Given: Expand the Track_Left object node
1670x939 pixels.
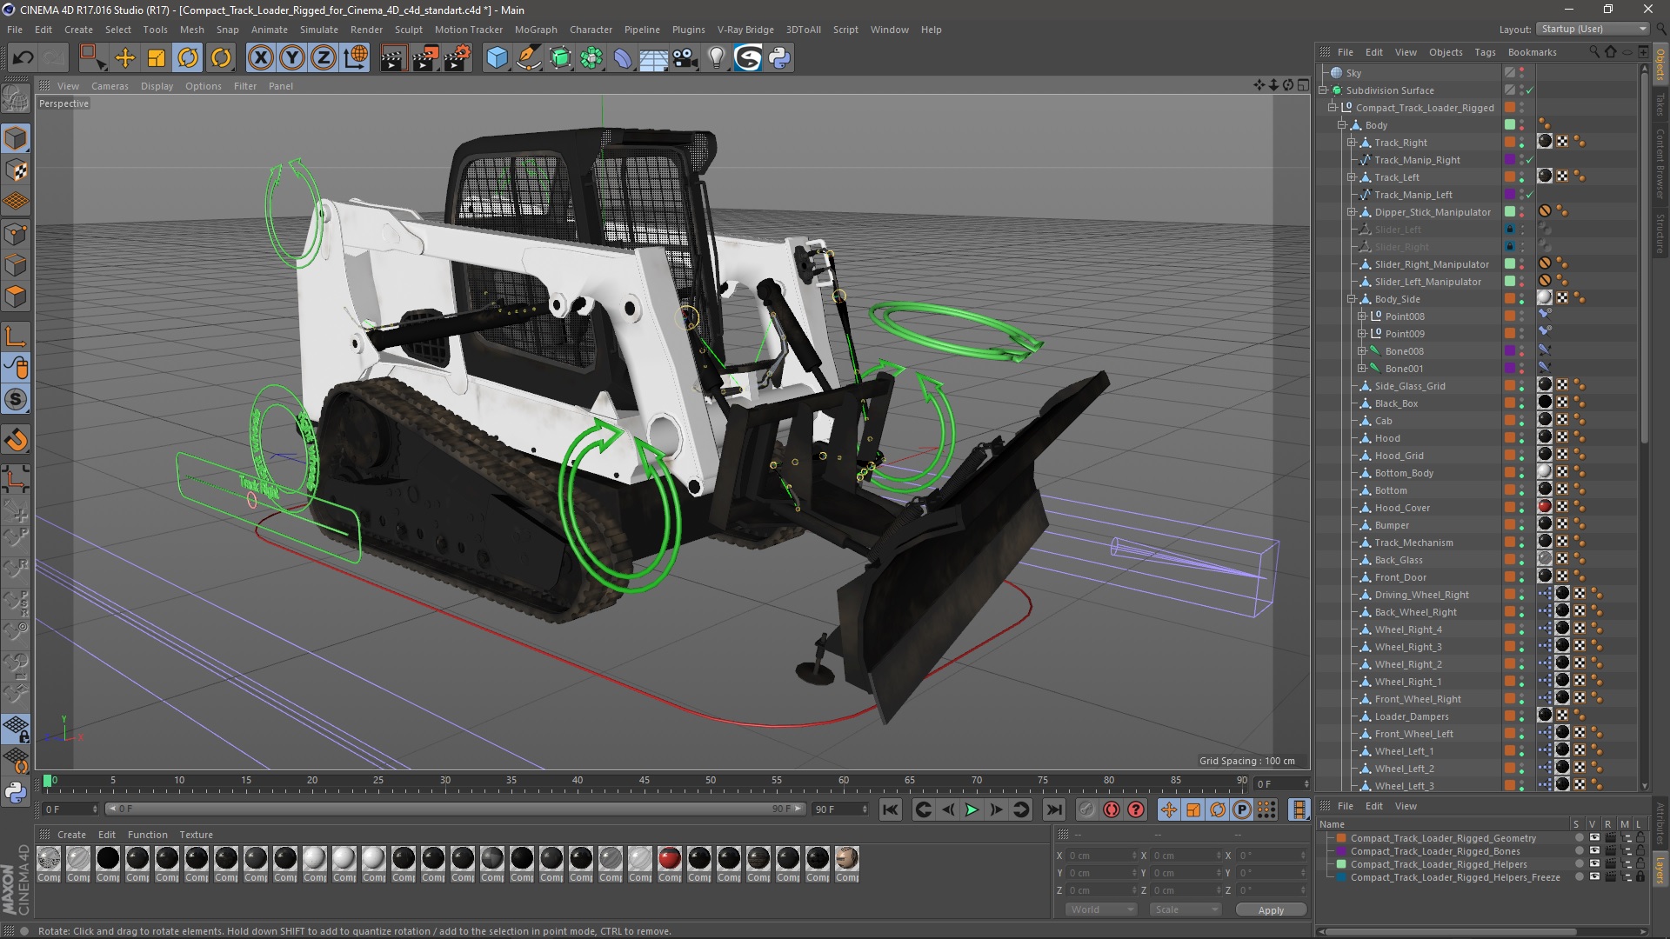Looking at the screenshot, I should pos(1352,177).
